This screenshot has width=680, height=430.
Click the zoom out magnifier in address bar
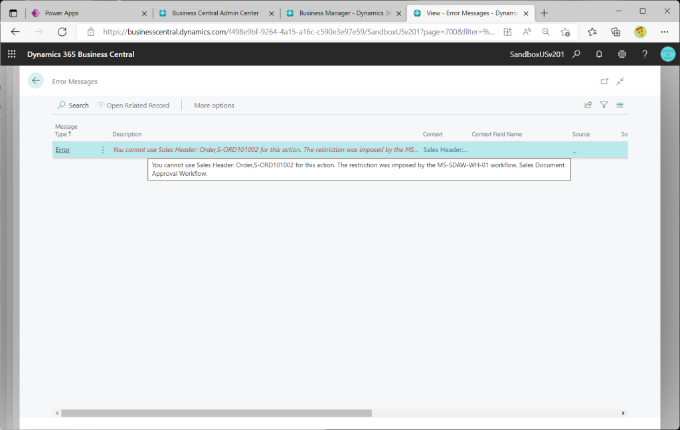(x=546, y=32)
